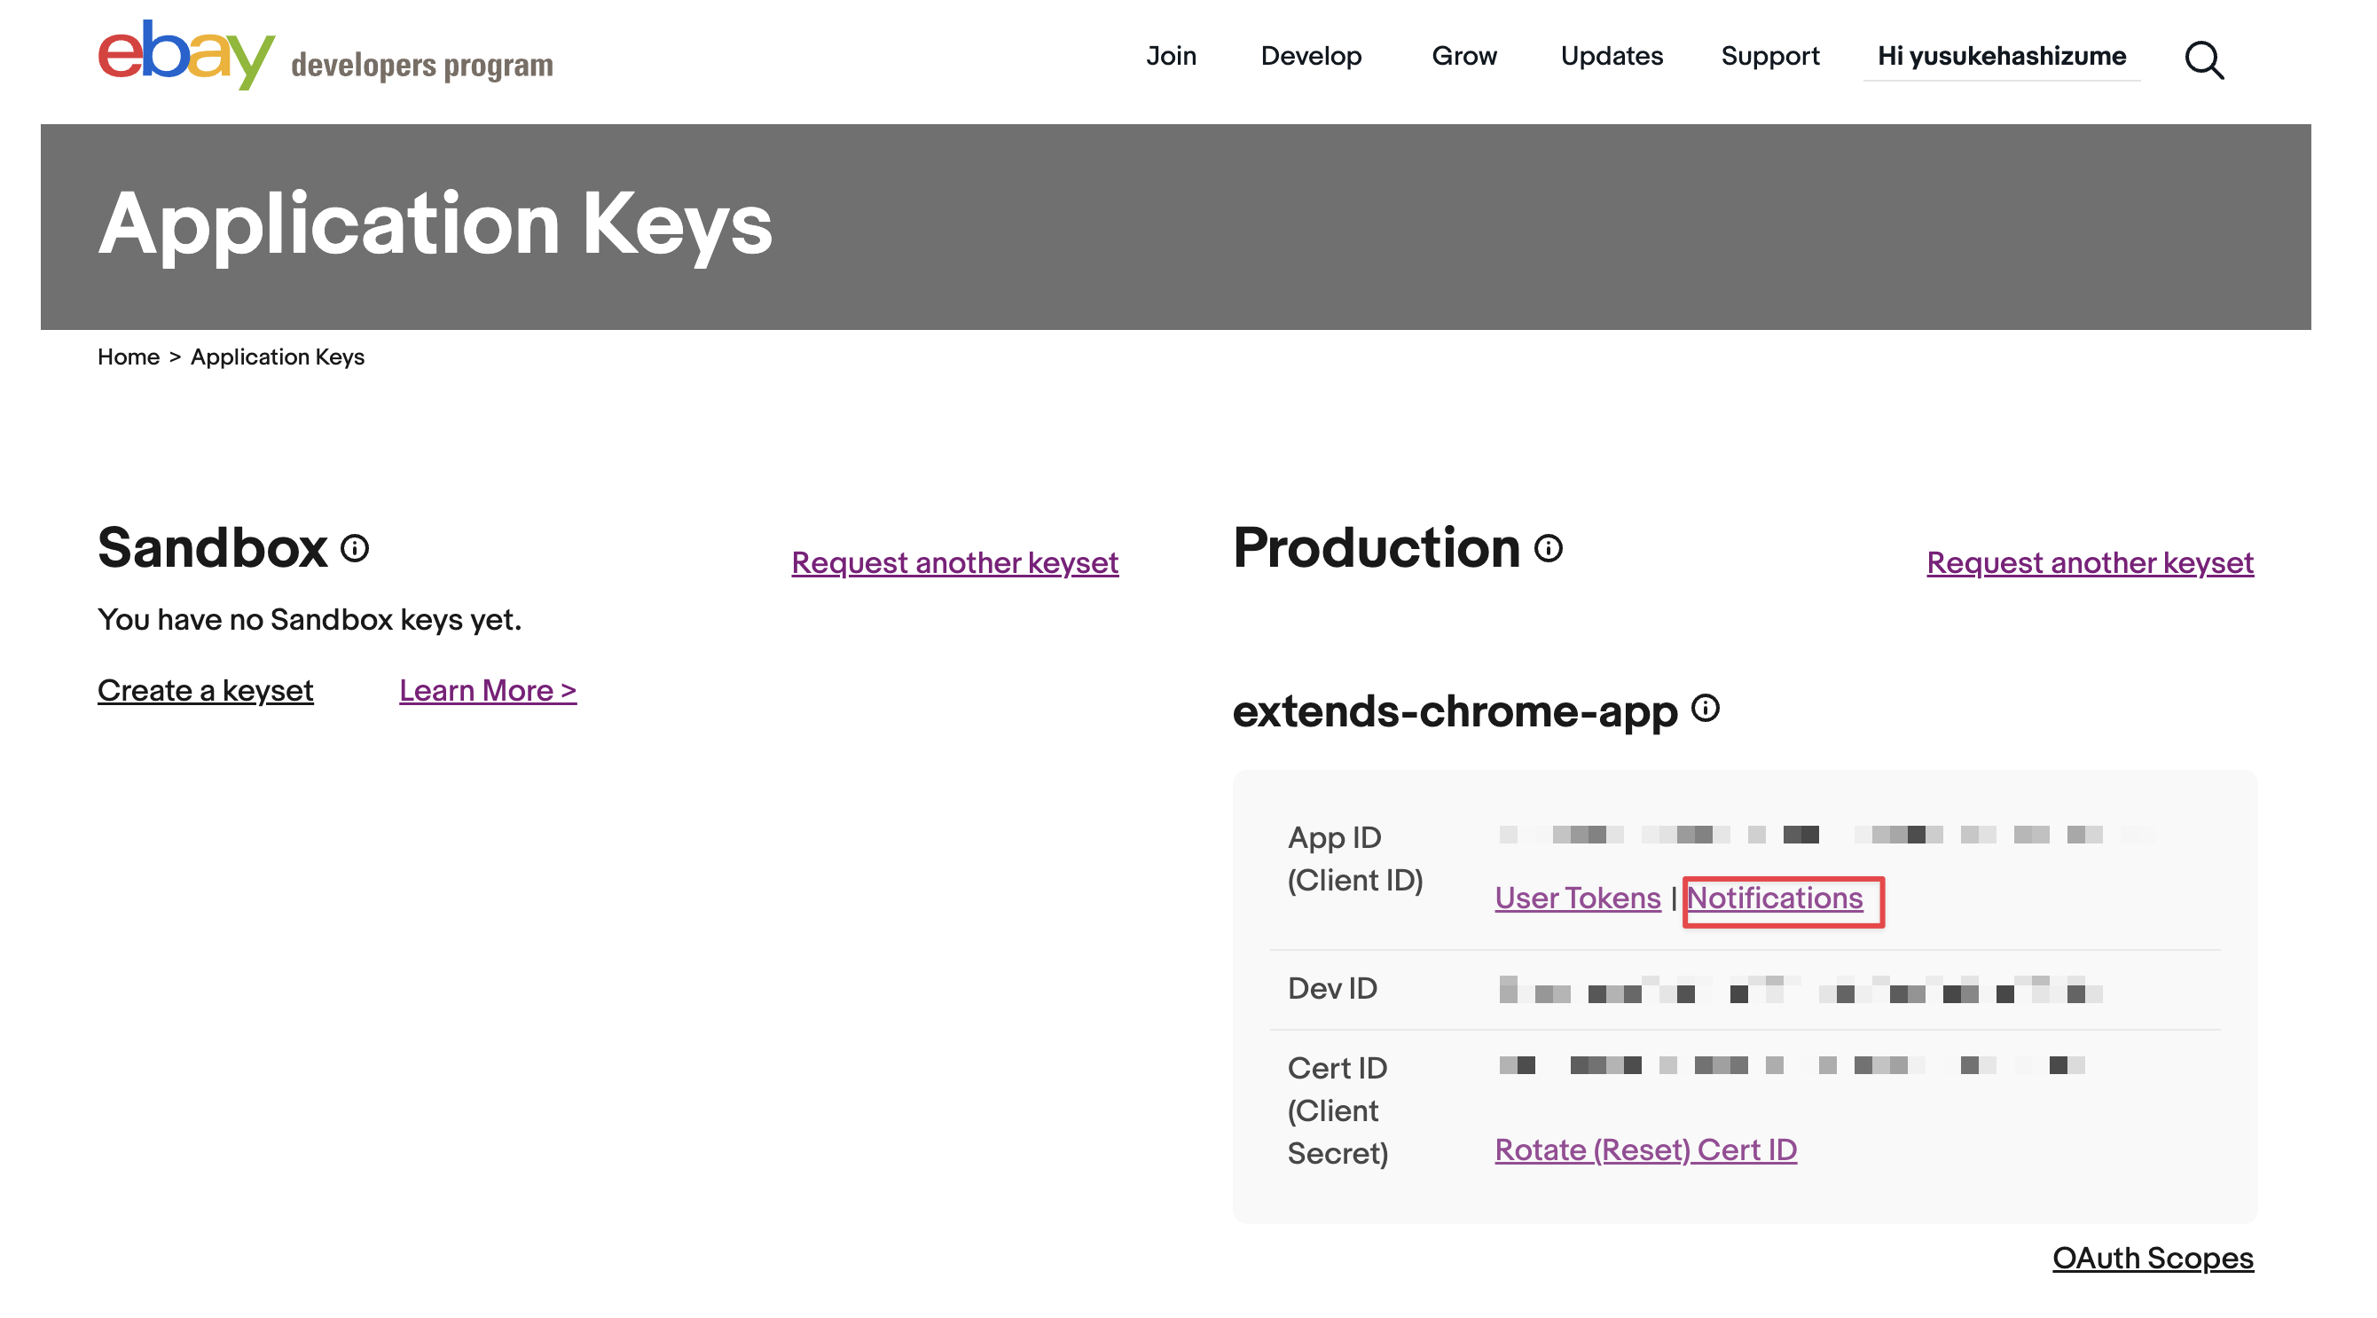Click the developers program text logo
This screenshot has height=1318, width=2377.
point(421,66)
